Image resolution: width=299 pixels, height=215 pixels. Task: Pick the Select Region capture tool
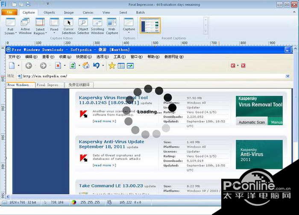40,26
